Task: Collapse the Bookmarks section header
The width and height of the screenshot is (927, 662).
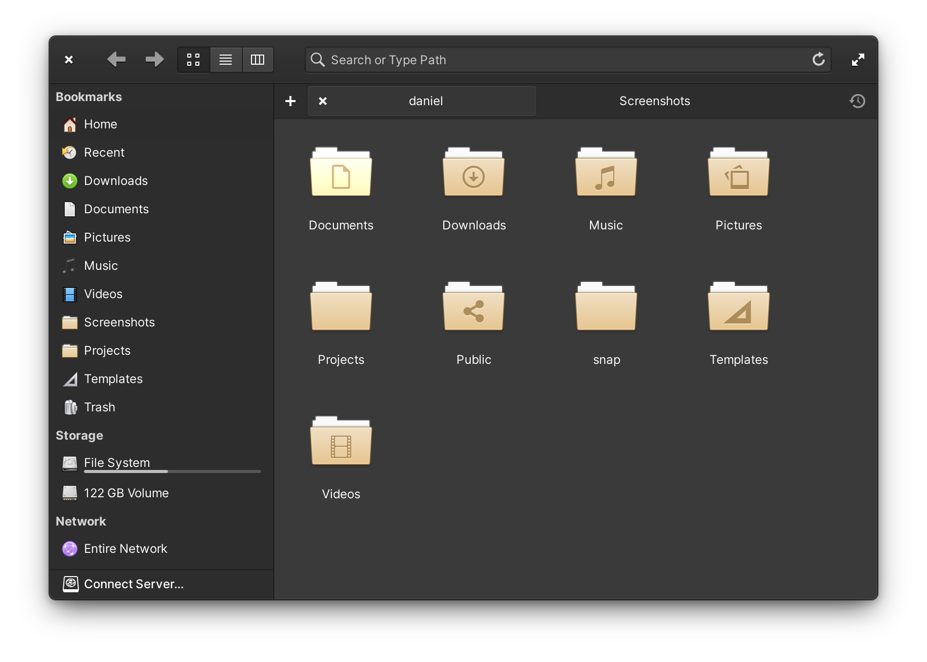Action: click(x=89, y=97)
